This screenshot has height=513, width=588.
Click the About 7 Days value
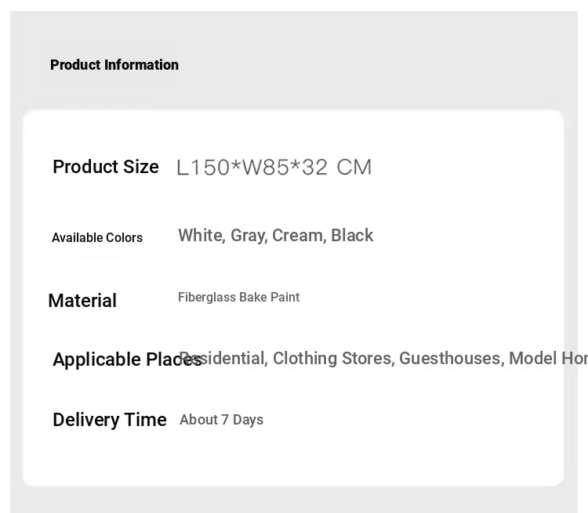pyautogui.click(x=221, y=420)
